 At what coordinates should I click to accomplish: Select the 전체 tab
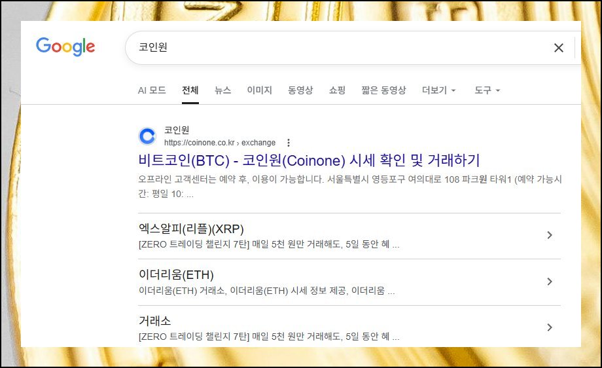coord(190,90)
